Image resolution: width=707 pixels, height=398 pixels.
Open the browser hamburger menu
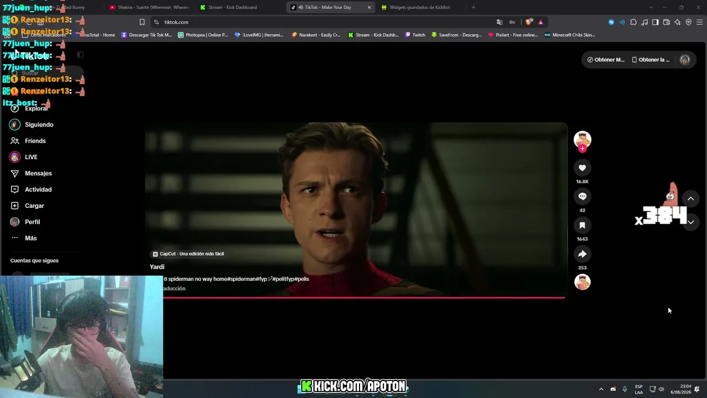[x=700, y=22]
